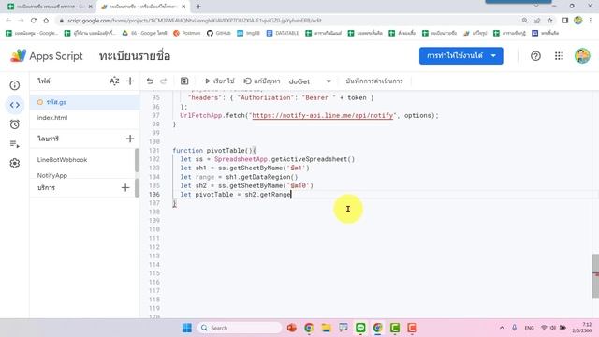Image resolution: width=599 pixels, height=337 pixels.
Task: Run the selected function with Run button
Action: pyautogui.click(x=219, y=81)
